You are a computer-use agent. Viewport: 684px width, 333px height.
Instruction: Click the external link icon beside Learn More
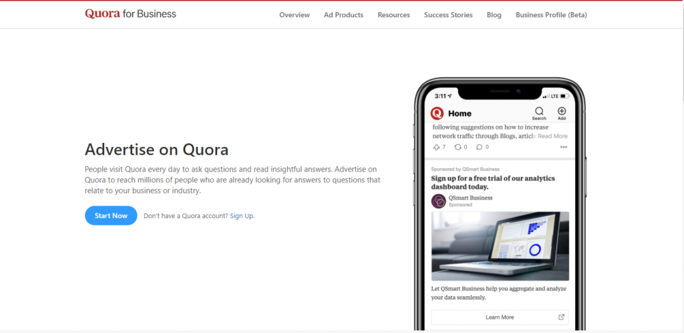click(x=561, y=317)
